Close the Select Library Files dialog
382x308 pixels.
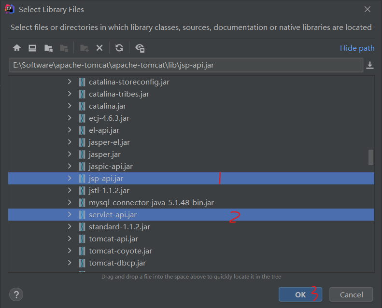click(x=368, y=9)
